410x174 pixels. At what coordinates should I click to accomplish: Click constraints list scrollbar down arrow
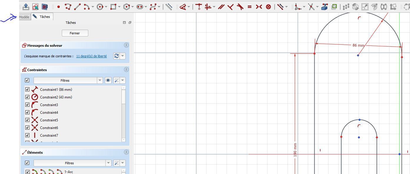tap(124, 140)
